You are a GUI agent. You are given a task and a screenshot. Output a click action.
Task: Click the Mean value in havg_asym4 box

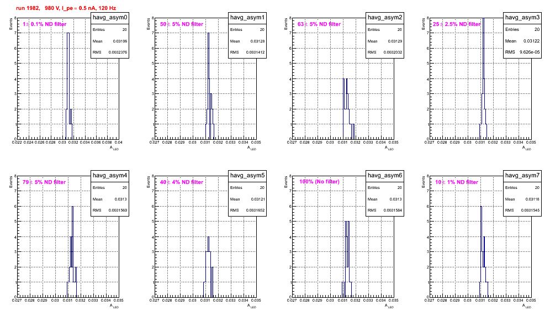[x=121, y=199]
